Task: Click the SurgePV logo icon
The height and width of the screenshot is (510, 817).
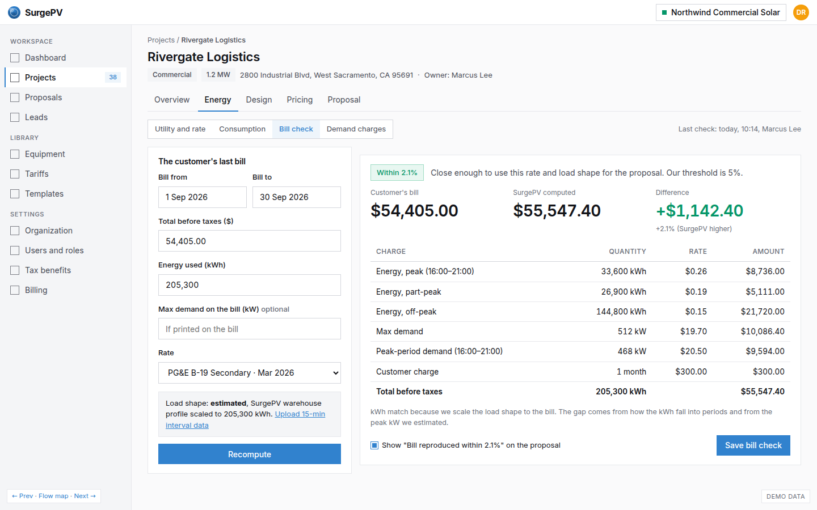Action: tap(14, 12)
